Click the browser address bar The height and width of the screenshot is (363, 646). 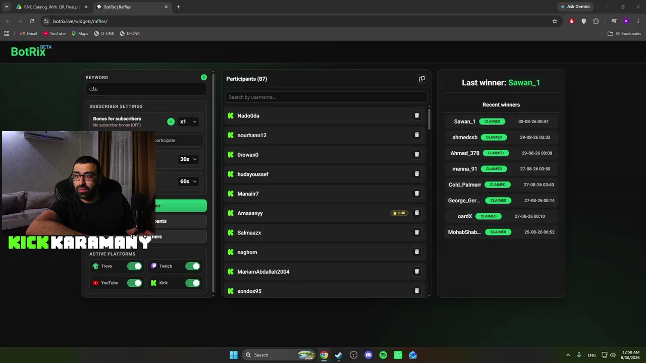(x=298, y=21)
